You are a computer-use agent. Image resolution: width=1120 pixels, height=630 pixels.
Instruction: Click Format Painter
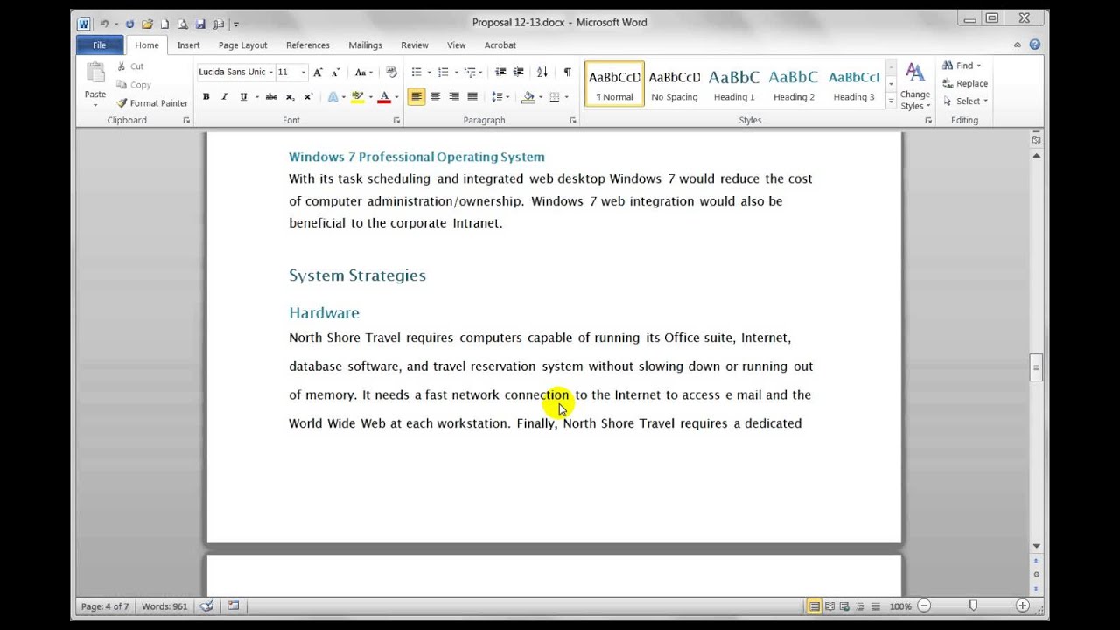[x=152, y=102]
